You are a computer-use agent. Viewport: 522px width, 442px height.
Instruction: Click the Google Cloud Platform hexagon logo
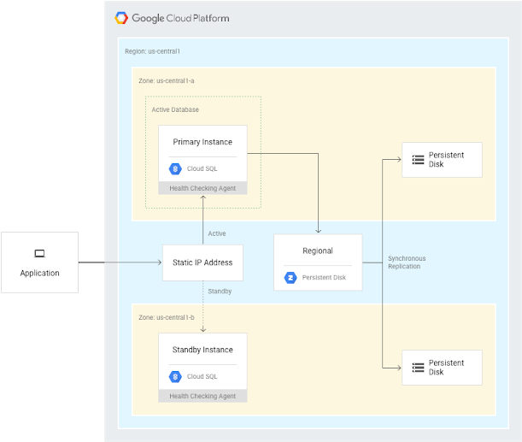[x=122, y=18]
